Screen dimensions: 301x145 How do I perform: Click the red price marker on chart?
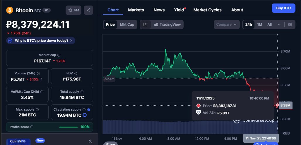pos(277,105)
